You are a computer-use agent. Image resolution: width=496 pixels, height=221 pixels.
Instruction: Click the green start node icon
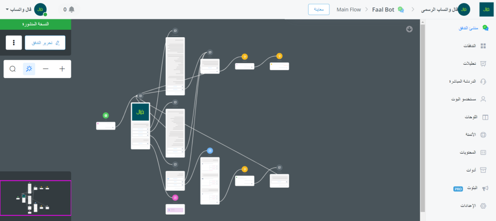click(x=106, y=115)
